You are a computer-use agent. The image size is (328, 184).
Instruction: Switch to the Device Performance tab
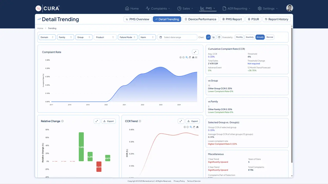[200, 19]
